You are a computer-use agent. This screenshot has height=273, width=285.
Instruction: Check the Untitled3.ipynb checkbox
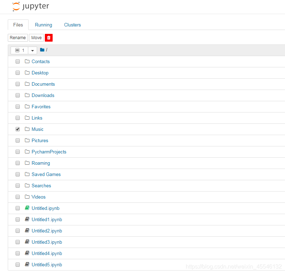tap(18, 242)
